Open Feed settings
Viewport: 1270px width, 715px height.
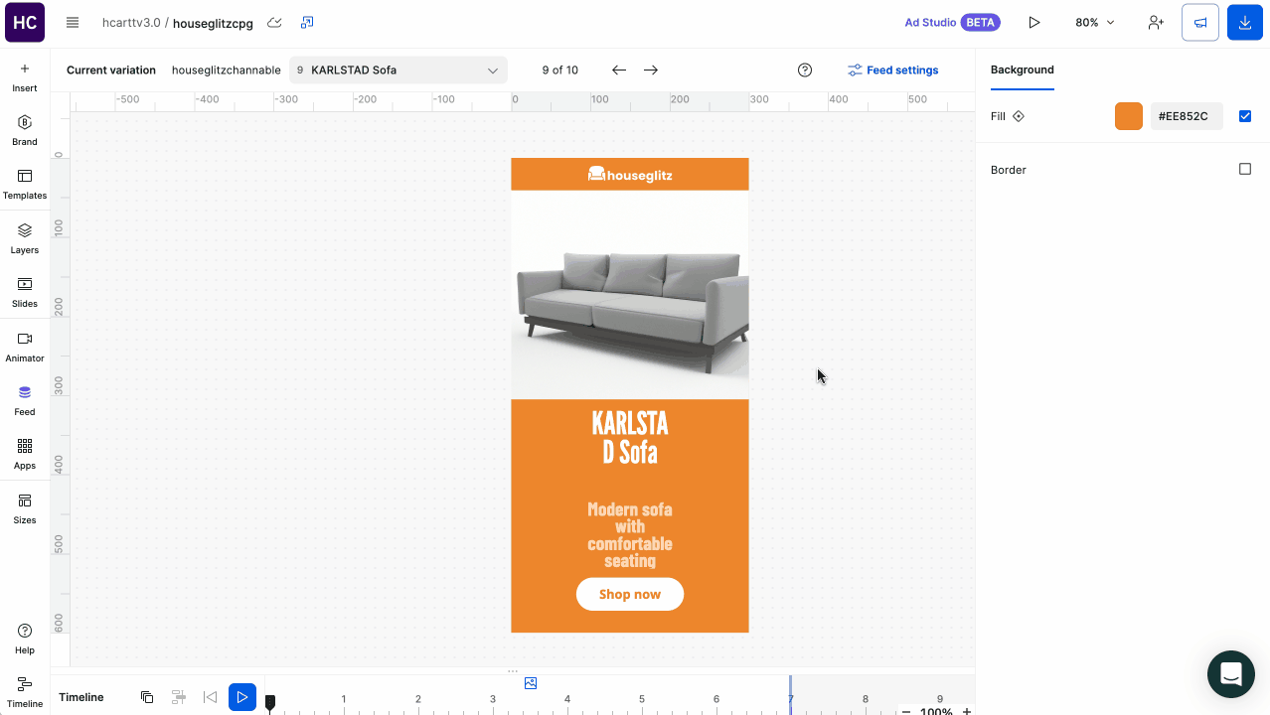pyautogui.click(x=892, y=71)
